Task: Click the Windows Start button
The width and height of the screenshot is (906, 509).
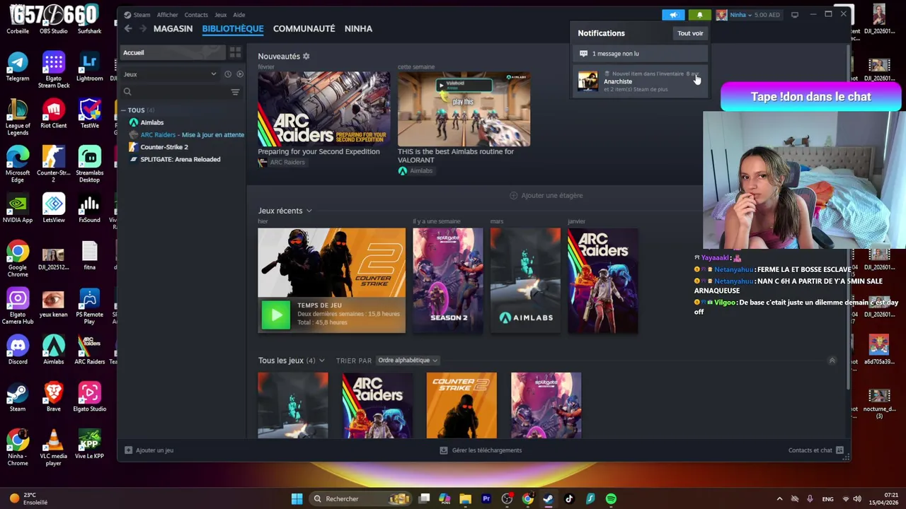Action: click(297, 499)
